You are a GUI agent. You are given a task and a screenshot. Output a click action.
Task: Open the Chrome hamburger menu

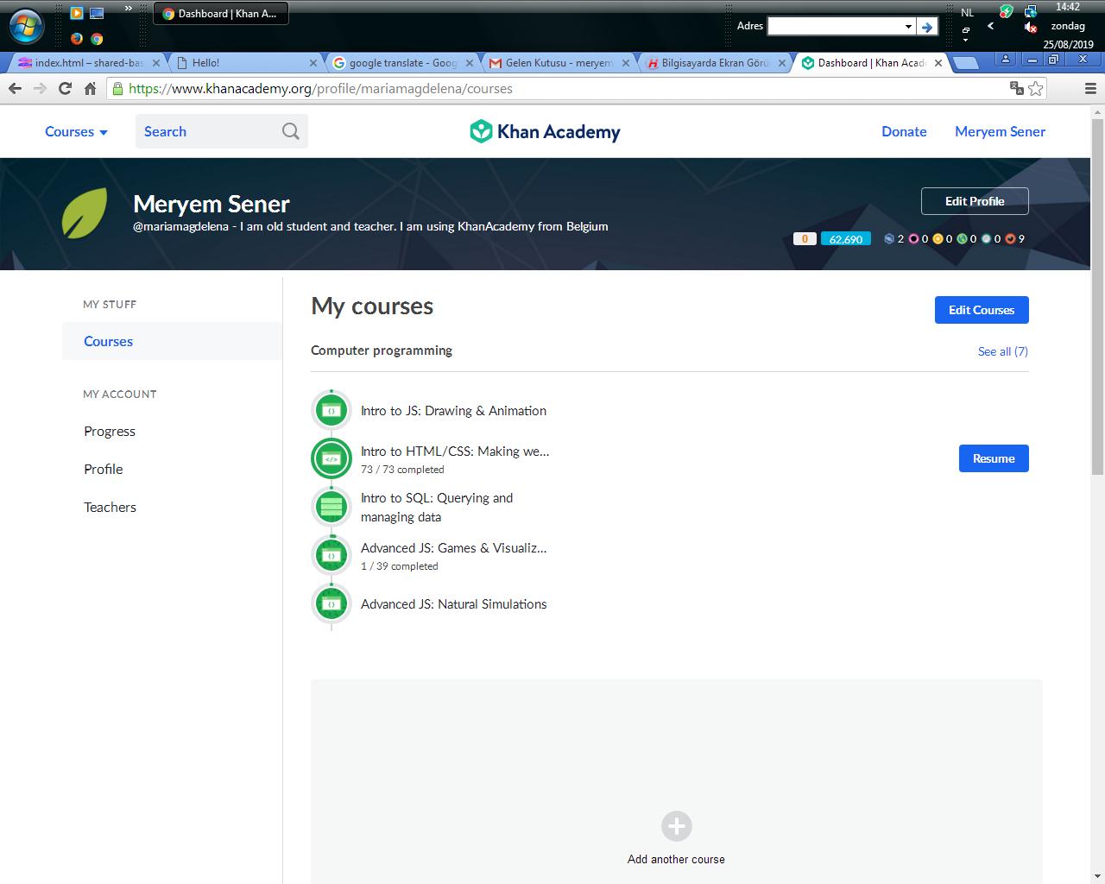coord(1089,88)
